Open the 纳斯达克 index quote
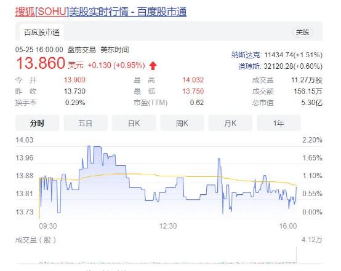 pyautogui.click(x=246, y=55)
